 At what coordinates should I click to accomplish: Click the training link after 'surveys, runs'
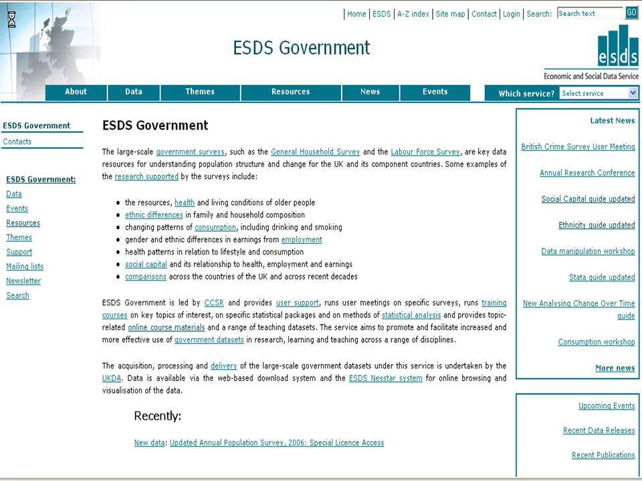coord(494,303)
